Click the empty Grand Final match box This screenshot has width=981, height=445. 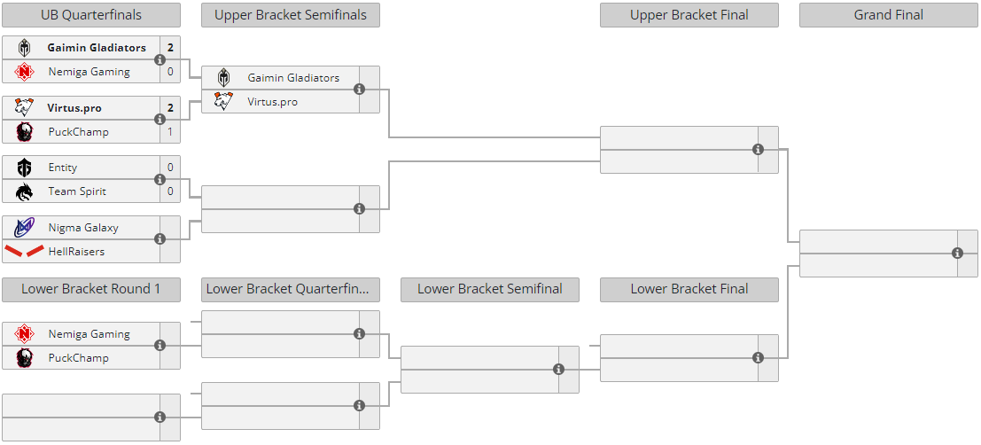coord(877,254)
